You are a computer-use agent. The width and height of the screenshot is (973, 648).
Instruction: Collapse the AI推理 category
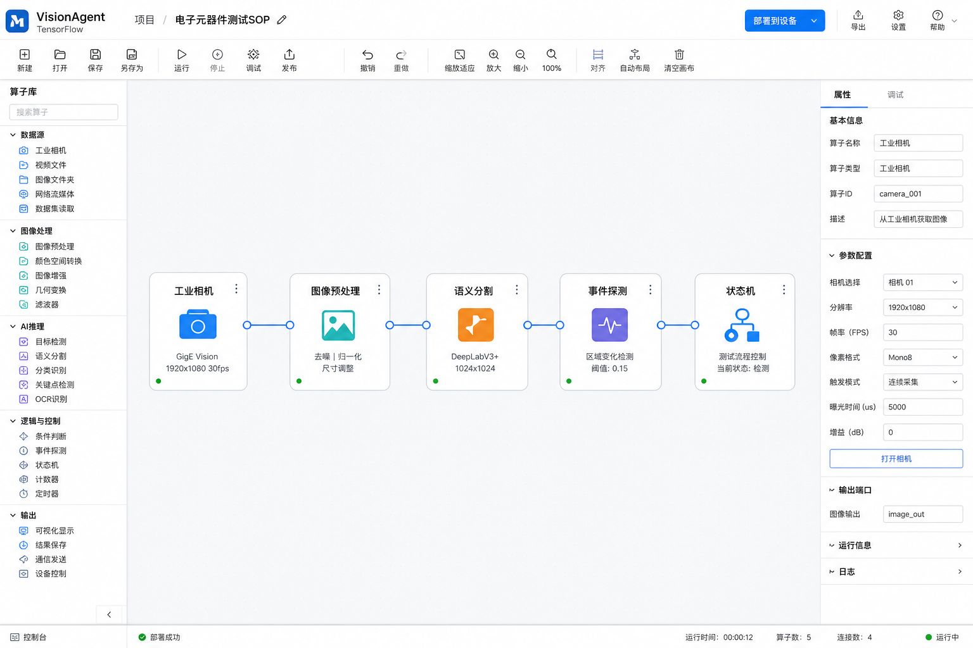coord(13,327)
